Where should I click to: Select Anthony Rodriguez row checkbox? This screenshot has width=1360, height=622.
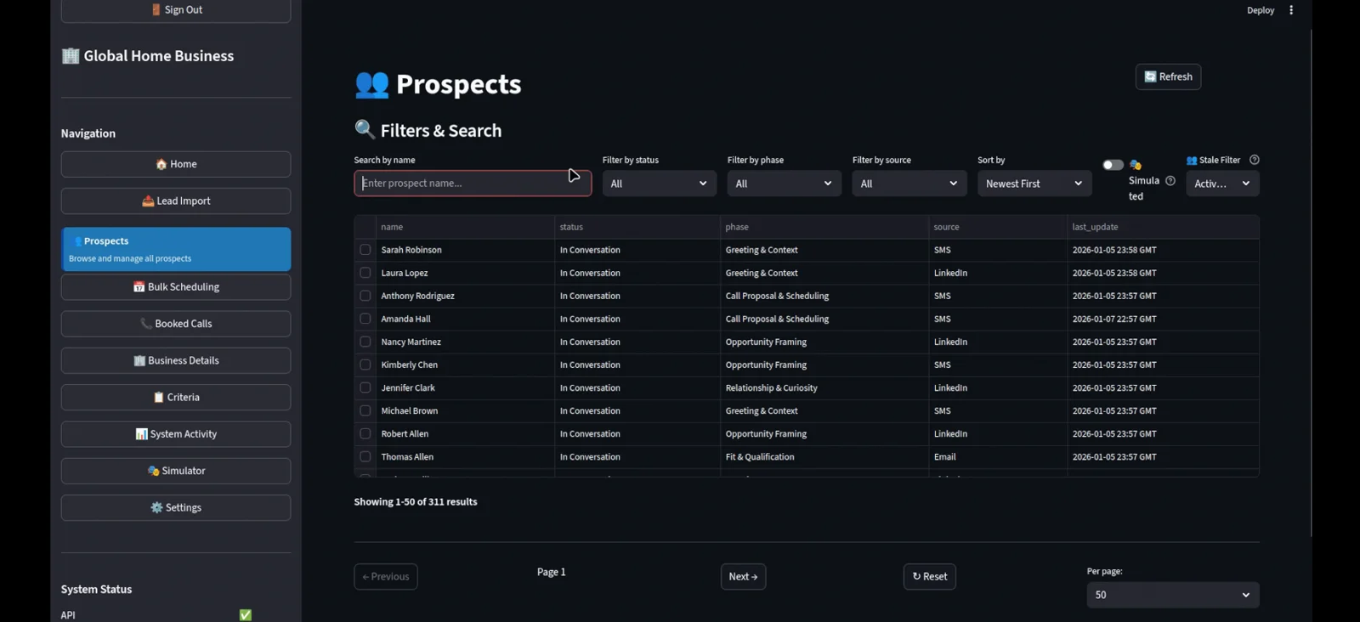(x=365, y=296)
